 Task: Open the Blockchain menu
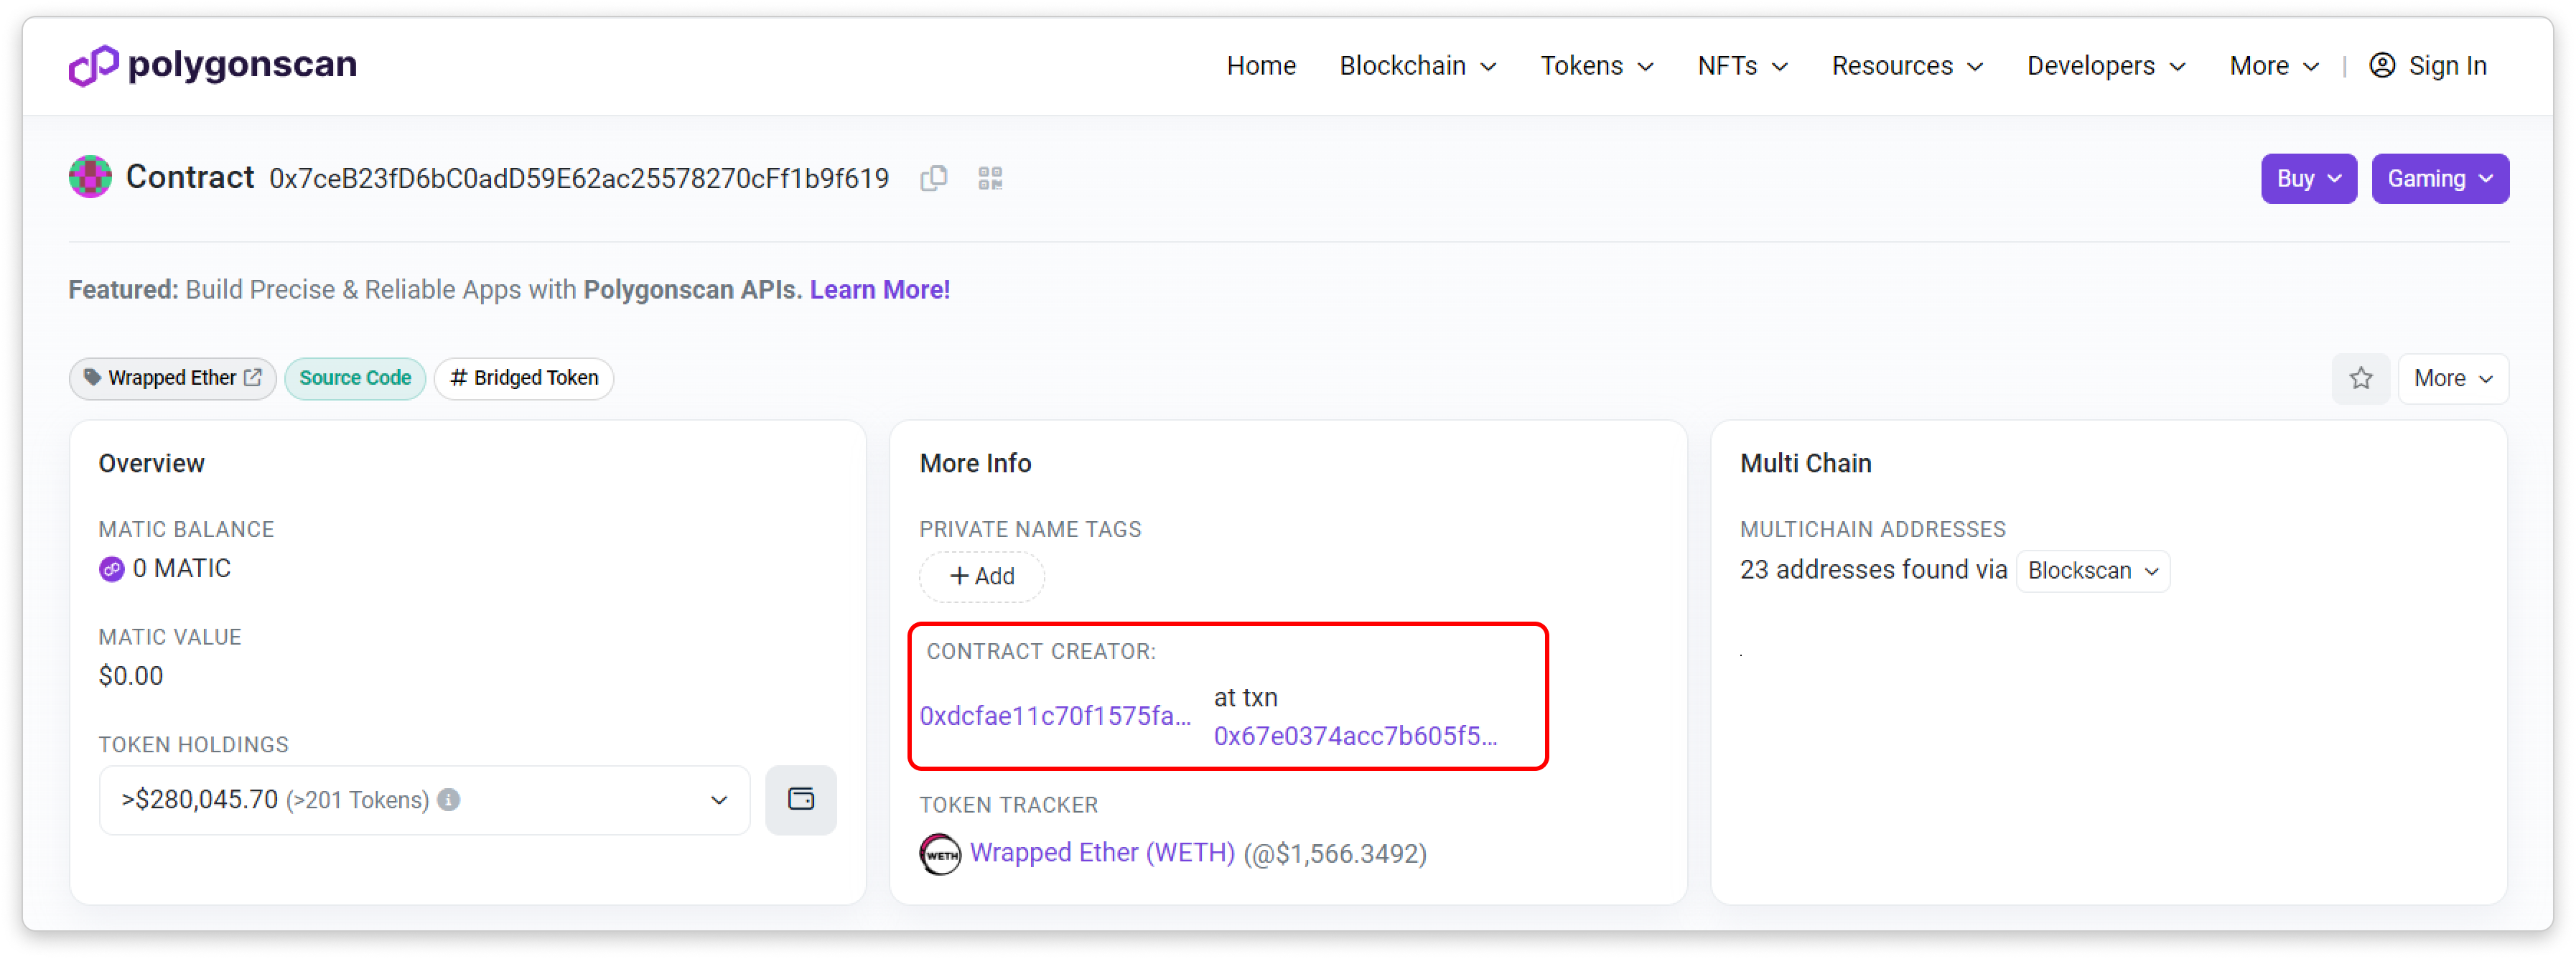pos(1417,65)
